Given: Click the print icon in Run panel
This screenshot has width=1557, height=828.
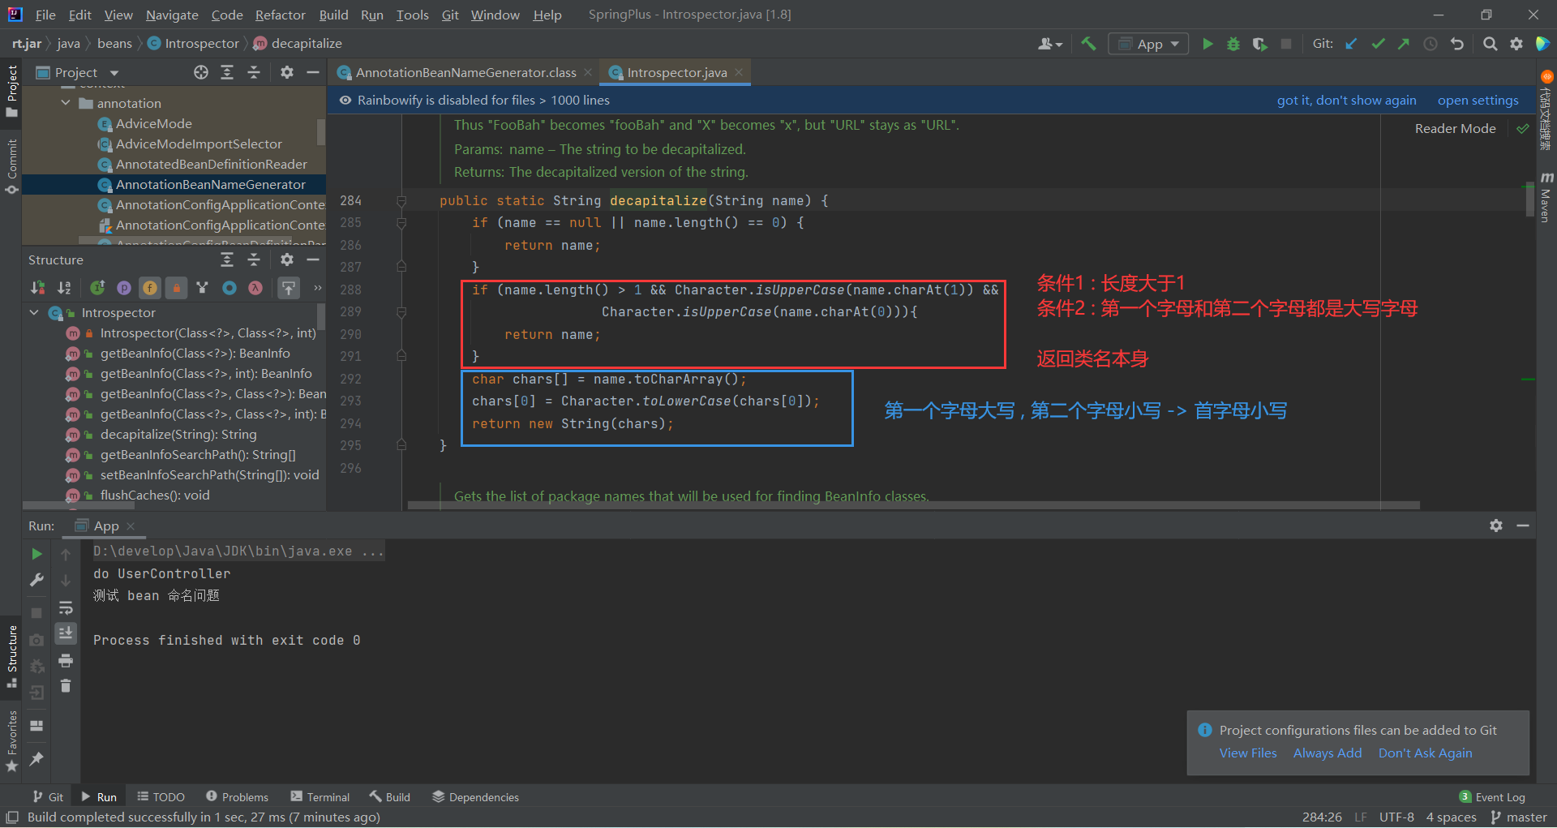Looking at the screenshot, I should [66, 661].
